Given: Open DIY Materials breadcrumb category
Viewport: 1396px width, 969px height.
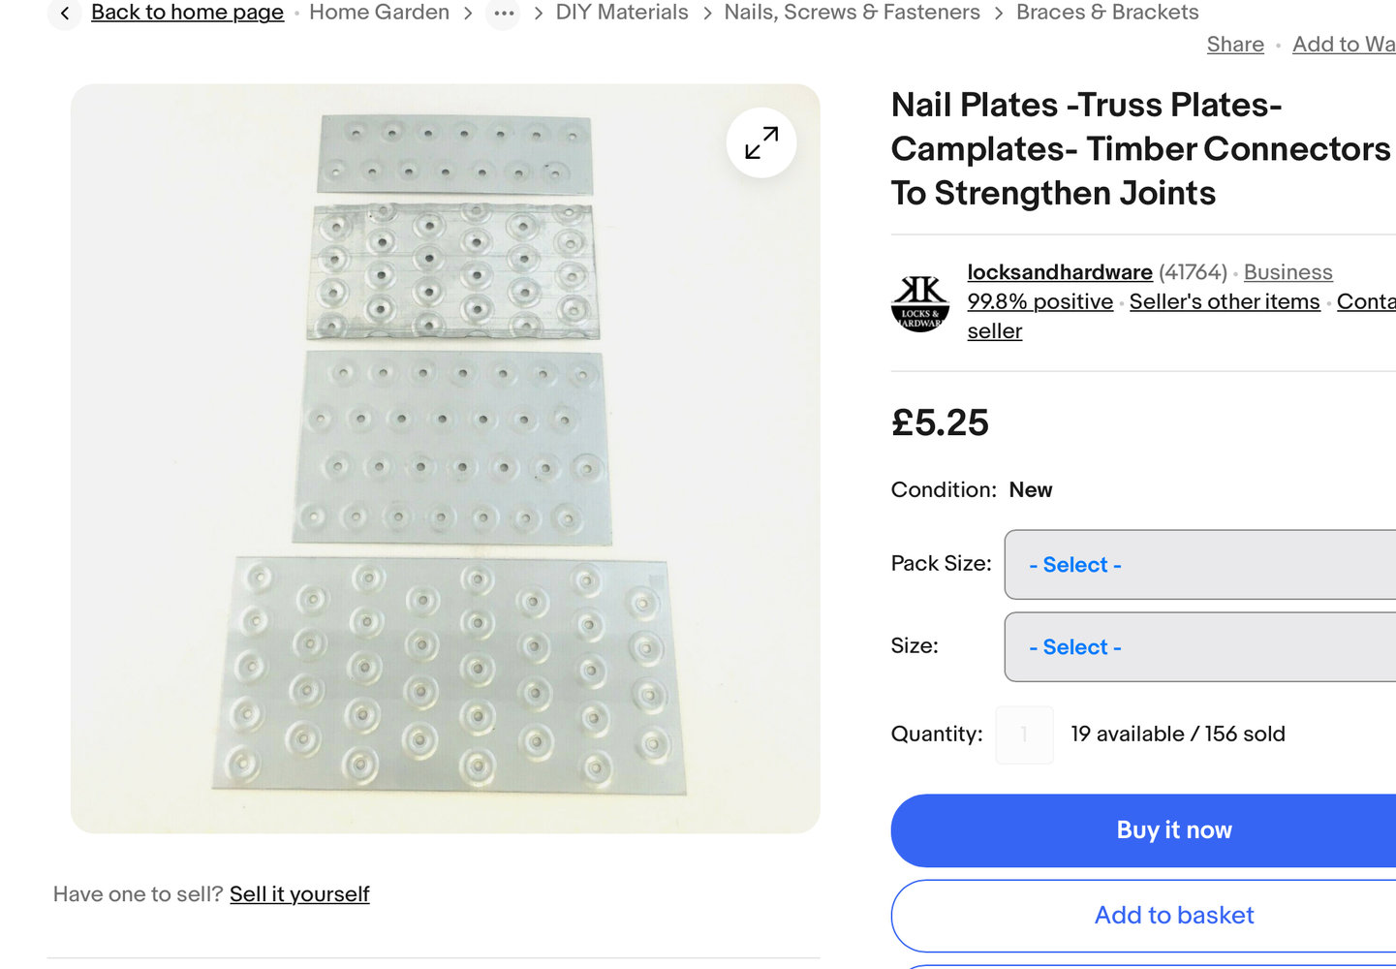Looking at the screenshot, I should tap(621, 13).
